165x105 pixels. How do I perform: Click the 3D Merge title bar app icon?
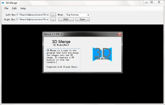(x=3, y=3)
